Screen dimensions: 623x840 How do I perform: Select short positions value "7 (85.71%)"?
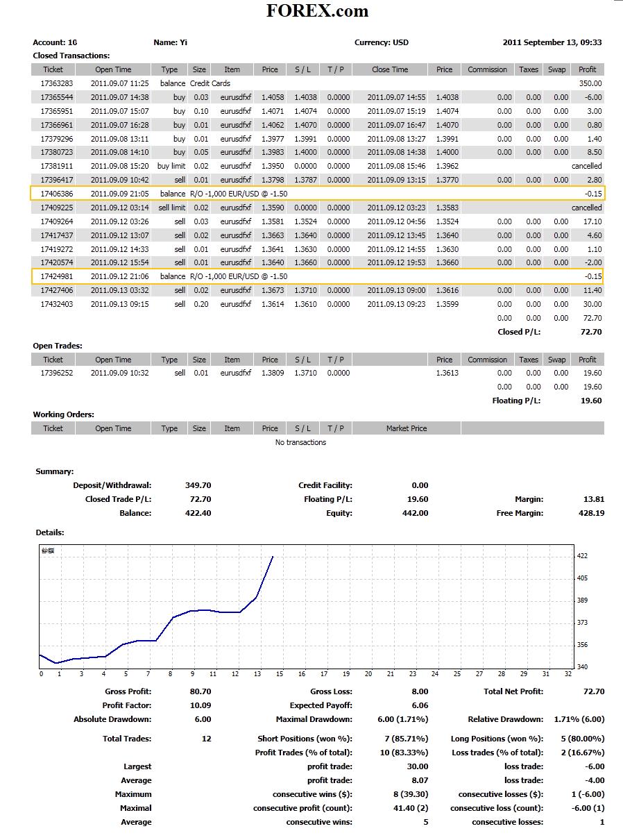pos(407,739)
